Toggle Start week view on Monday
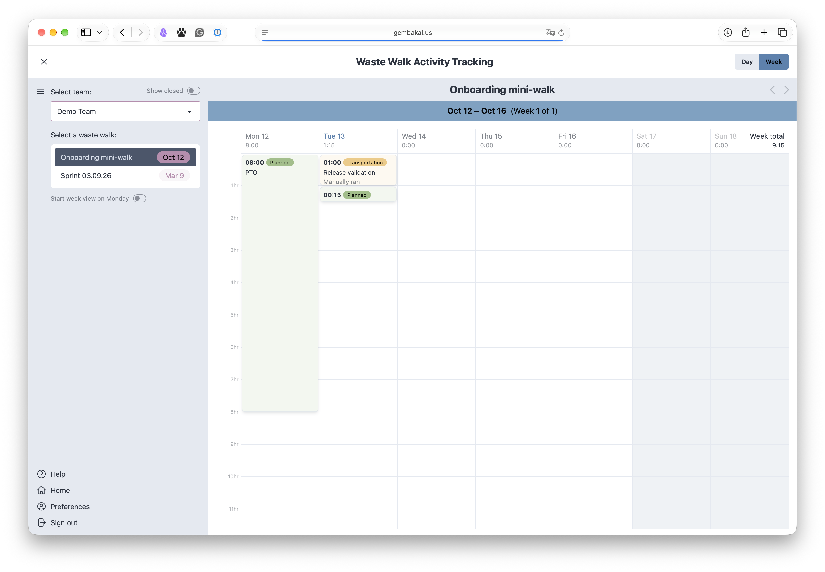825x572 pixels. click(140, 198)
